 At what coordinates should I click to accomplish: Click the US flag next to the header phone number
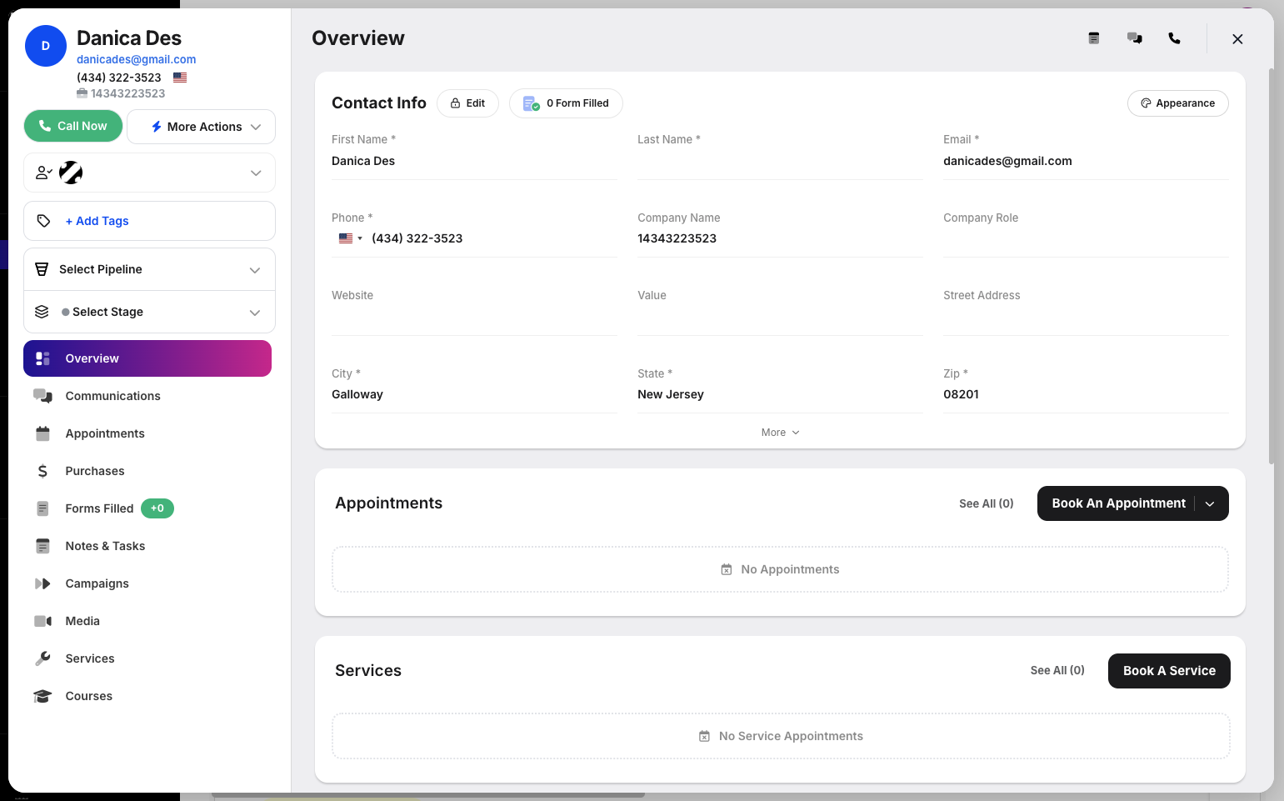180,78
